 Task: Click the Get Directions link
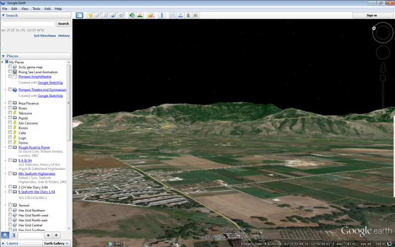point(45,36)
